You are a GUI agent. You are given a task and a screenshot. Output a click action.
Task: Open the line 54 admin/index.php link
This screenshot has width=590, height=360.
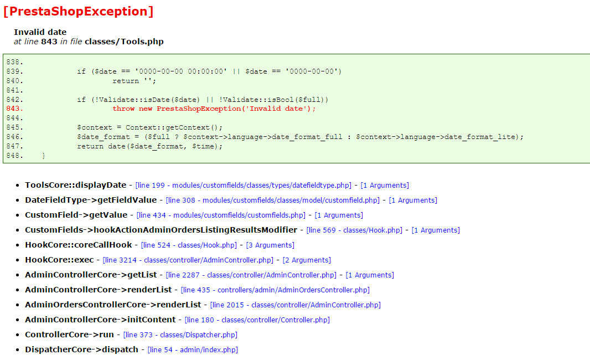point(193,350)
